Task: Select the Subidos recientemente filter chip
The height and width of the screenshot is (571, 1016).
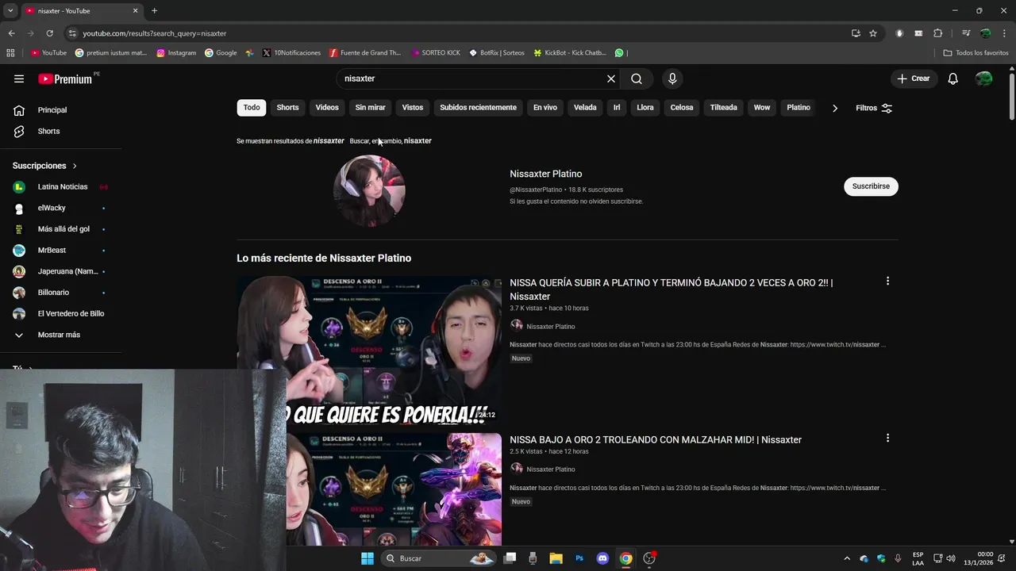Action: click(x=478, y=108)
